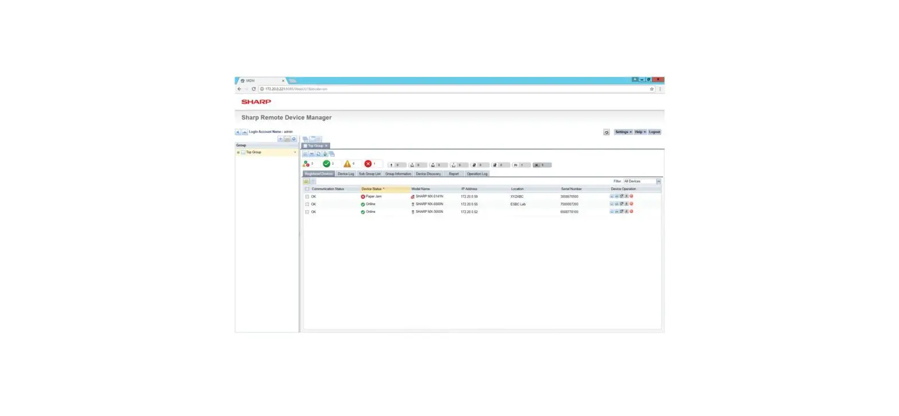Filter by green OK status icon

pos(327,164)
